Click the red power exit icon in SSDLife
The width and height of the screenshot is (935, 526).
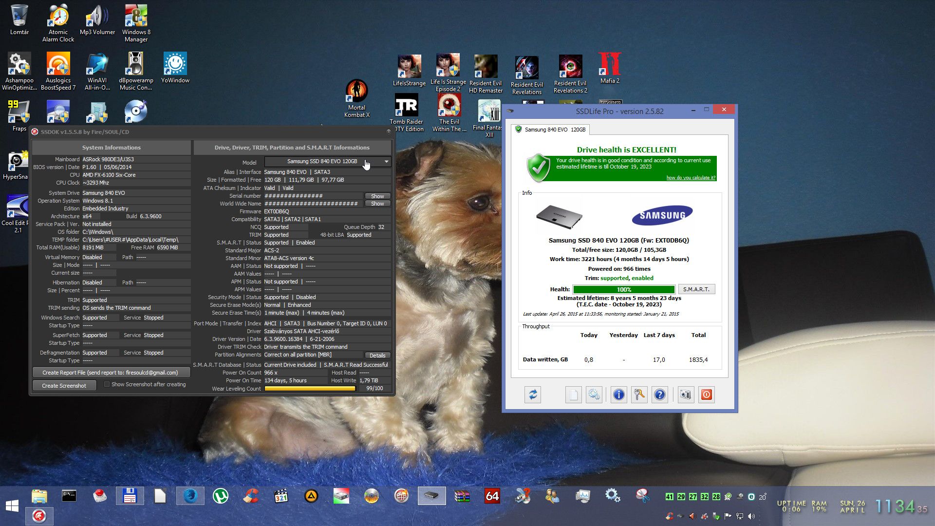pos(706,394)
